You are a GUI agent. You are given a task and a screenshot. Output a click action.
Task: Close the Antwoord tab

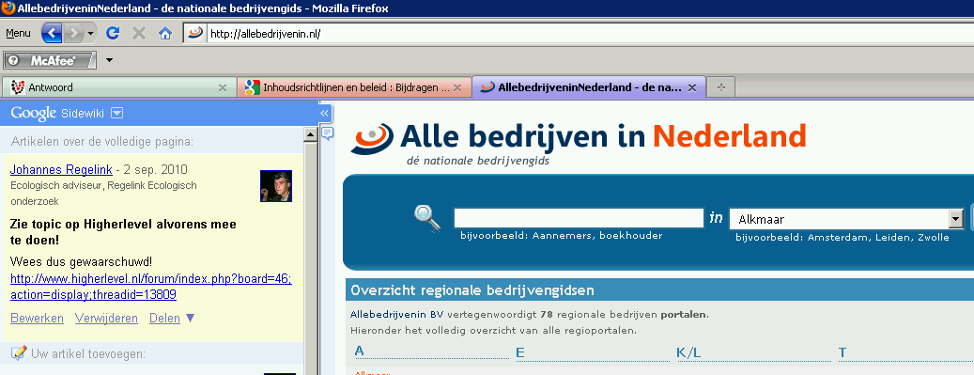(223, 87)
